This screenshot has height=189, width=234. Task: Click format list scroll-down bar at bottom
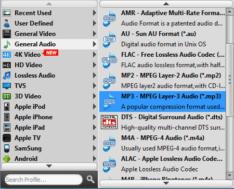(x=166, y=183)
